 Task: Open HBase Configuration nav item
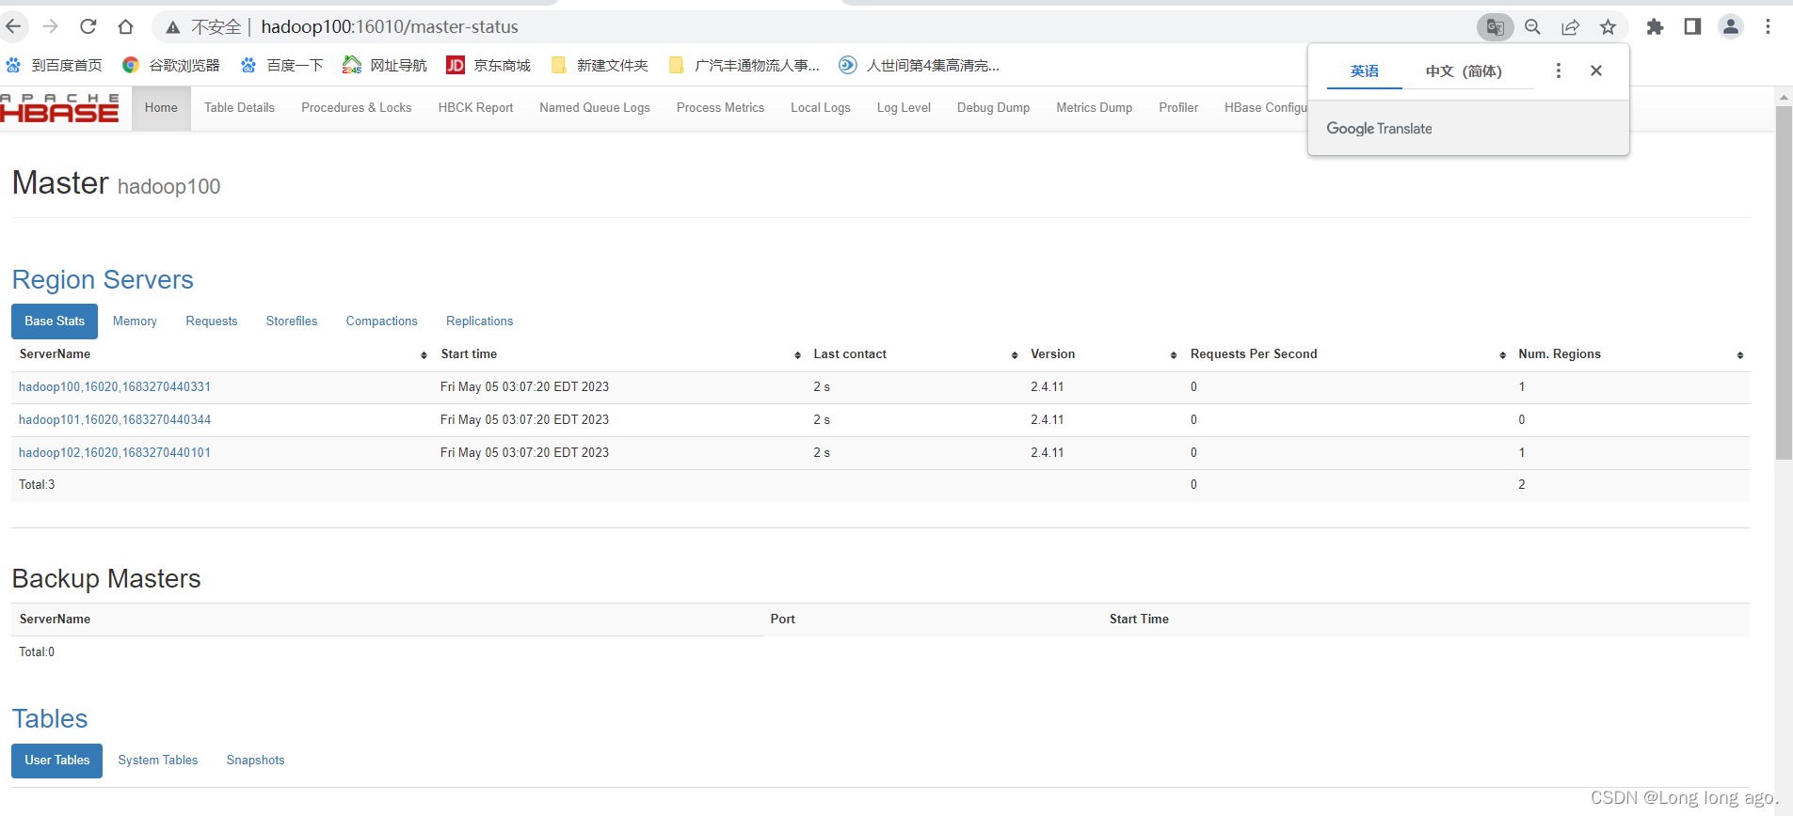pos(1266,108)
